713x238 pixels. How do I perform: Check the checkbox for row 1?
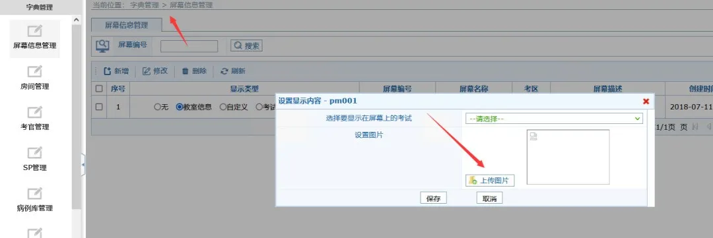coord(98,107)
